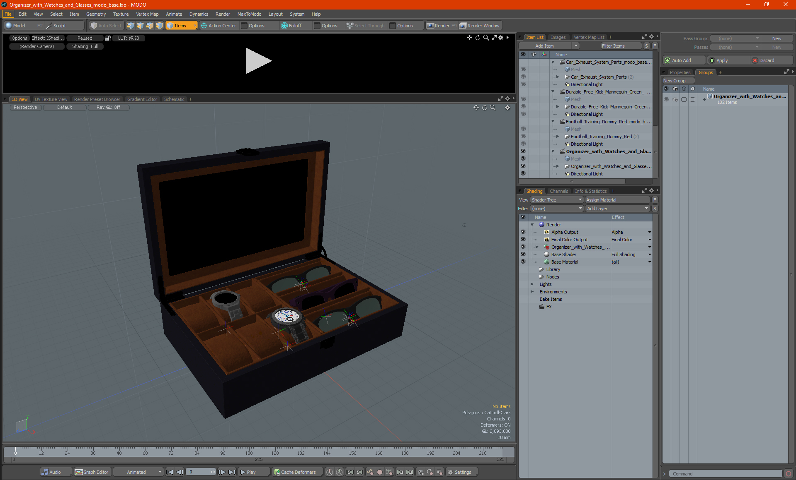Click the Assign Material button
The height and width of the screenshot is (480, 796).
coord(617,200)
